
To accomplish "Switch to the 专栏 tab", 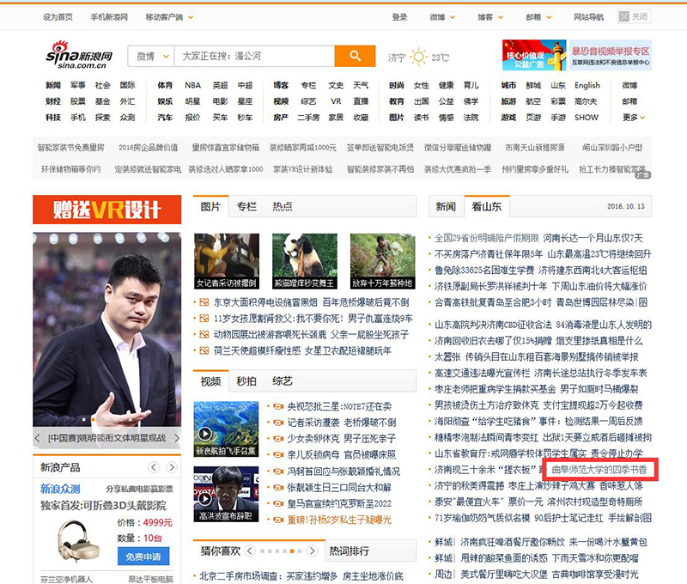I will 246,206.
